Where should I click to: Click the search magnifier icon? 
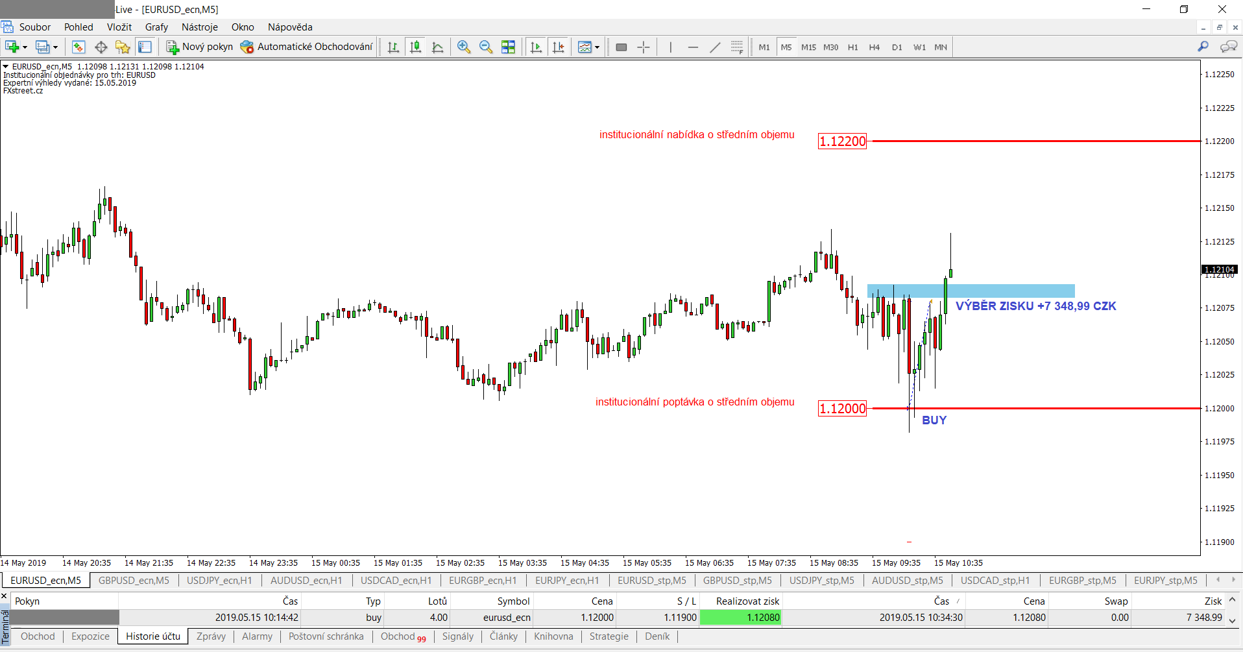click(x=1203, y=47)
